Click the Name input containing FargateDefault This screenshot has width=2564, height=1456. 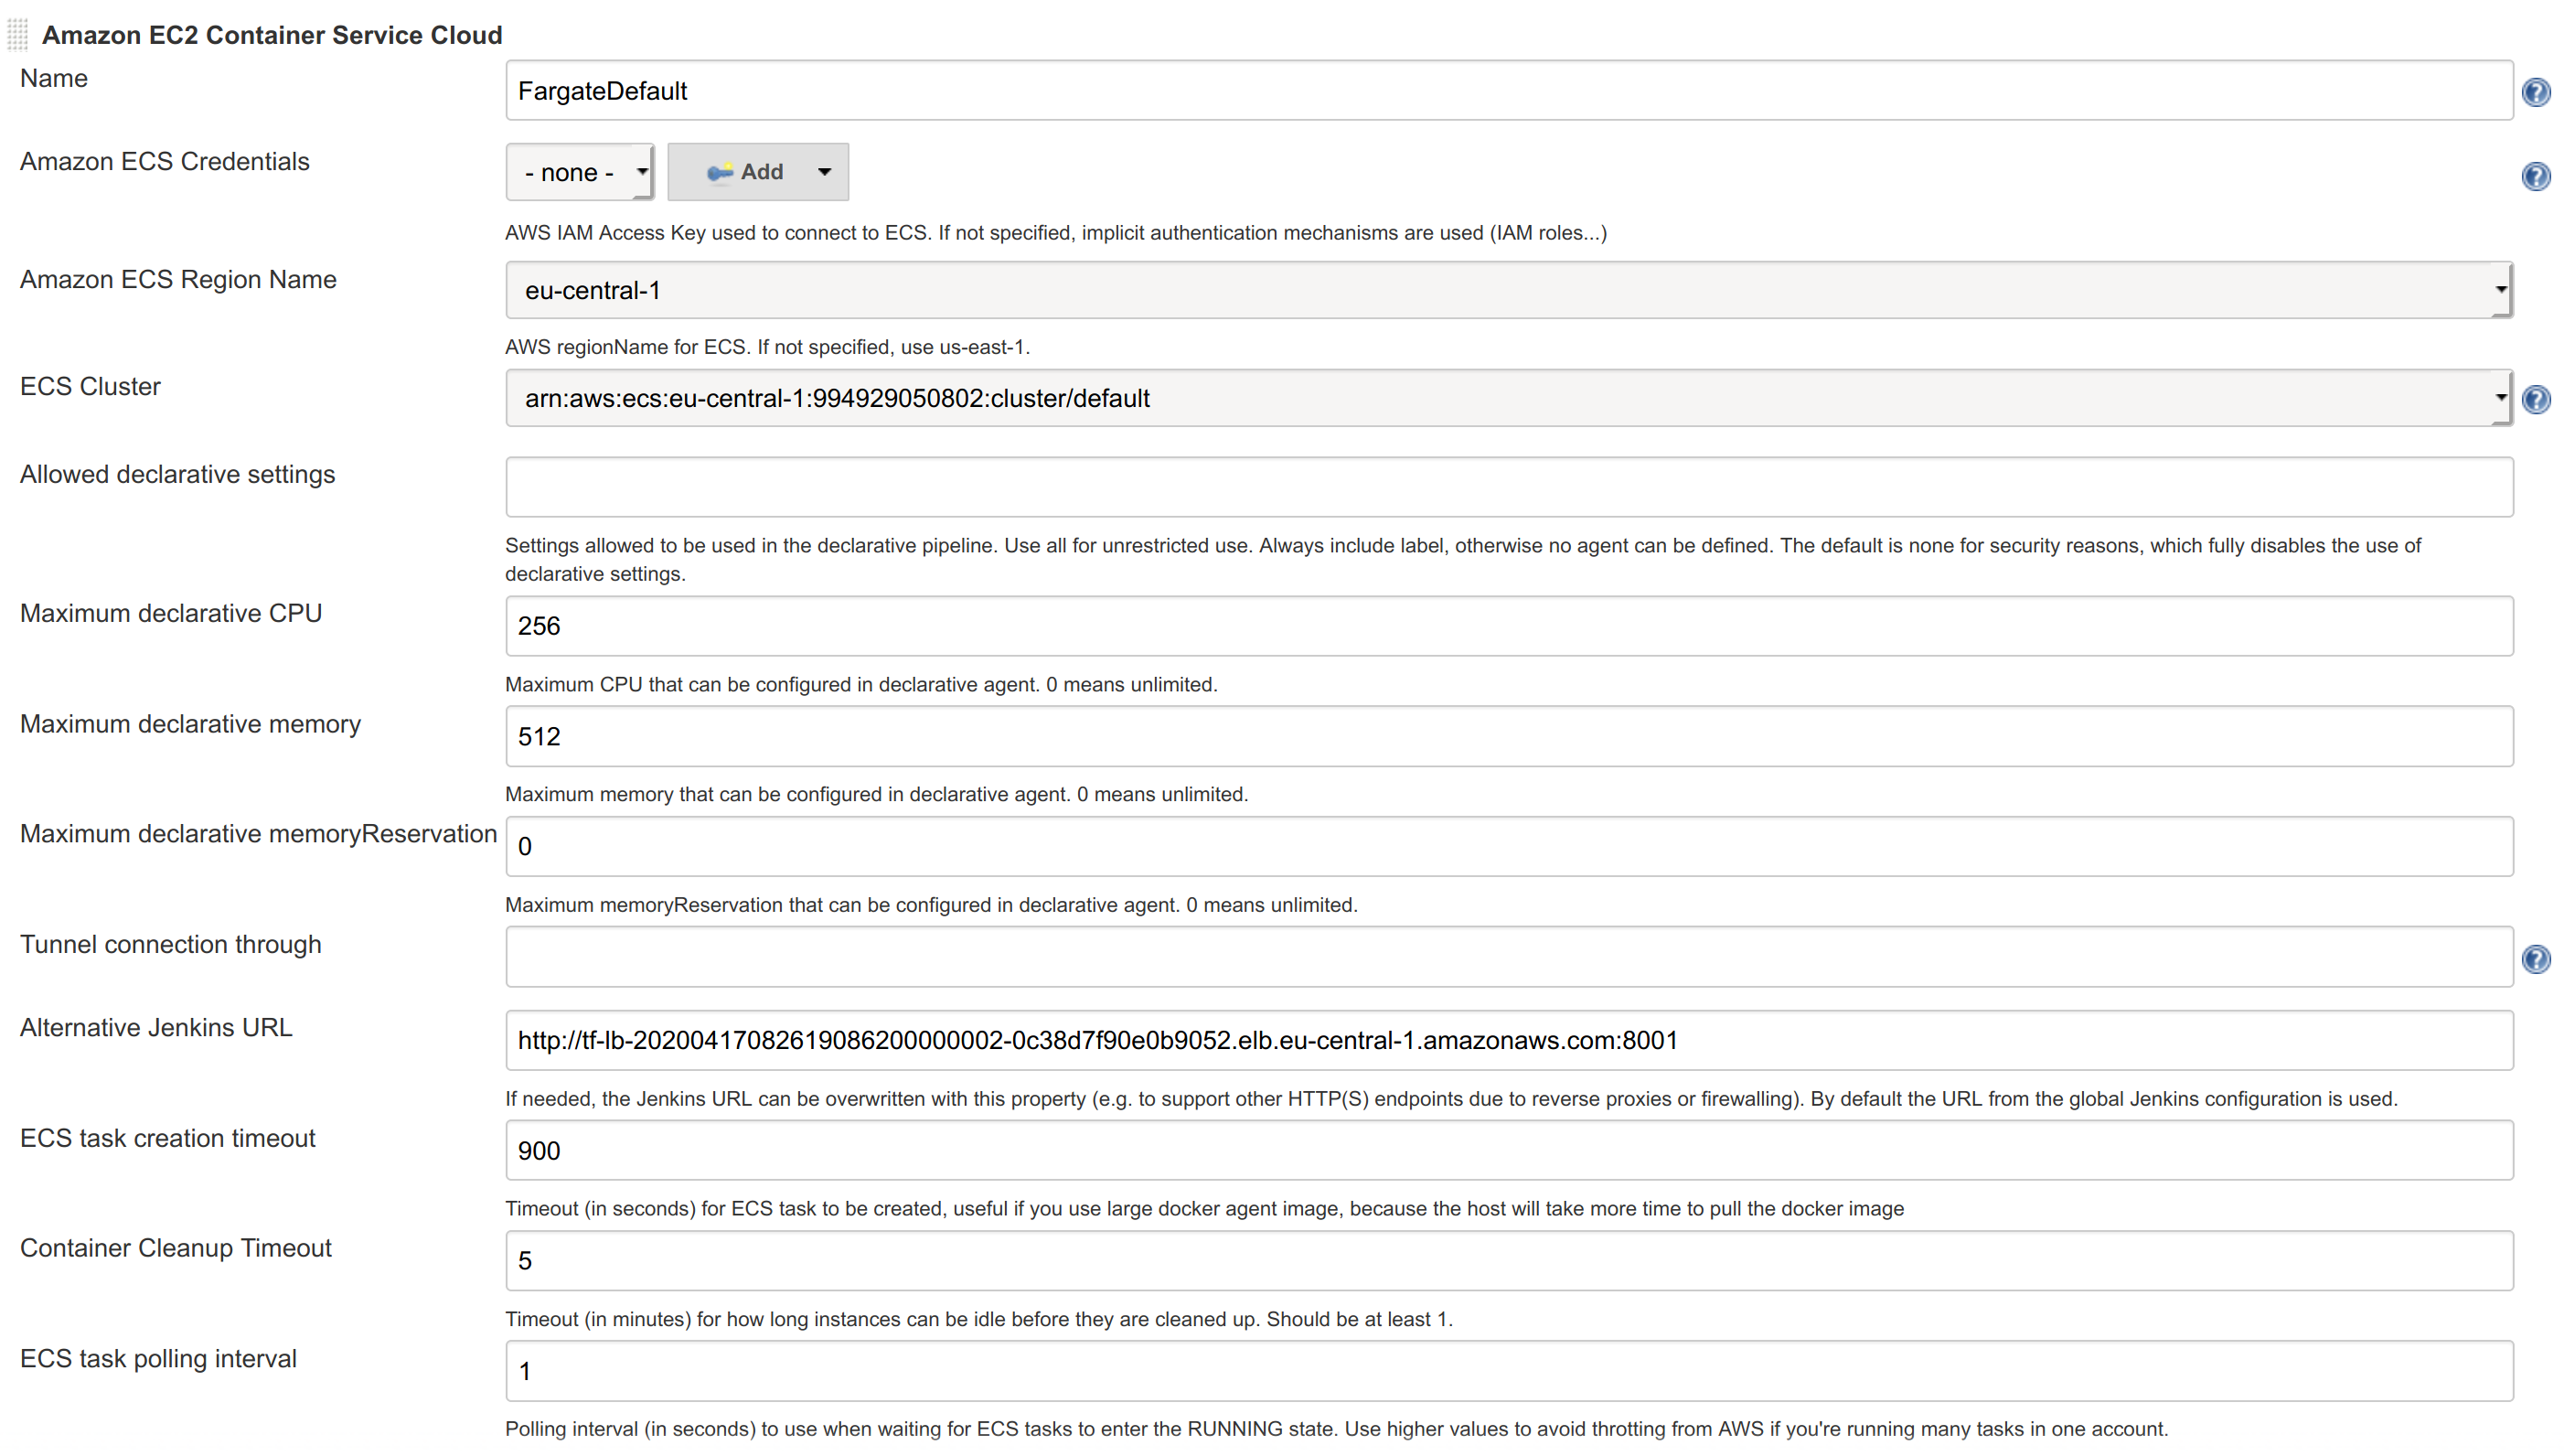[1509, 91]
